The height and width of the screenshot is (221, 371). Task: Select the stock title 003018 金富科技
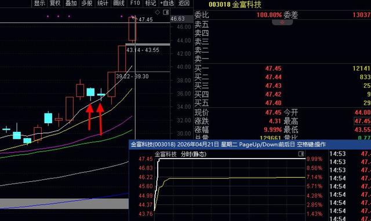click(235, 4)
